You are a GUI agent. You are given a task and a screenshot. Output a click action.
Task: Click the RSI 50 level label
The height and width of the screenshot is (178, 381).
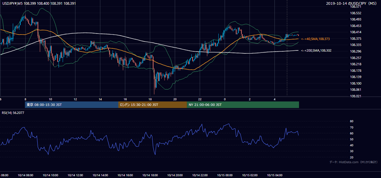(x=351, y=139)
